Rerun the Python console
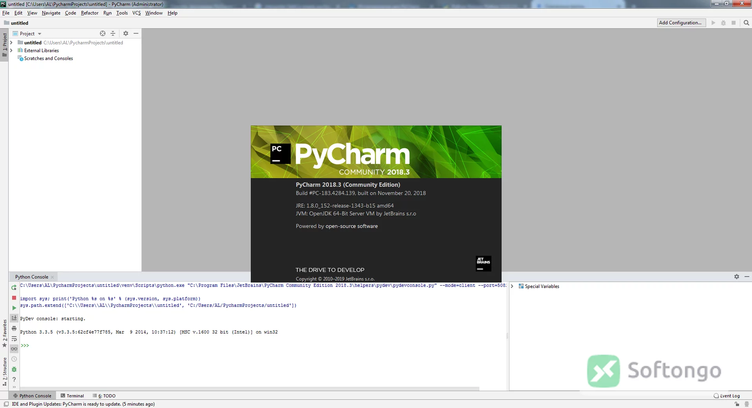Image resolution: width=752 pixels, height=408 pixels. pyautogui.click(x=14, y=287)
